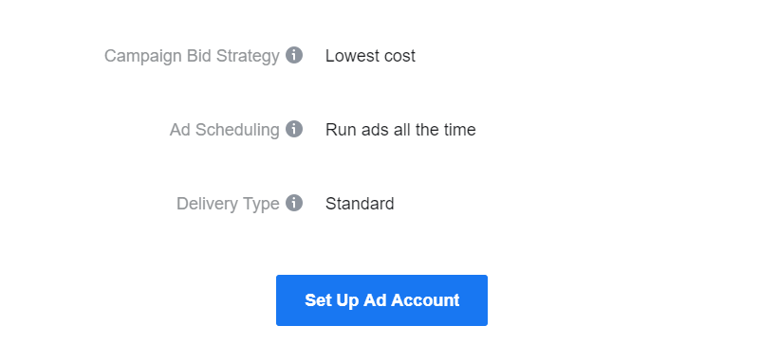
Task: Click the Set Up Ad Account button
Action: [382, 300]
